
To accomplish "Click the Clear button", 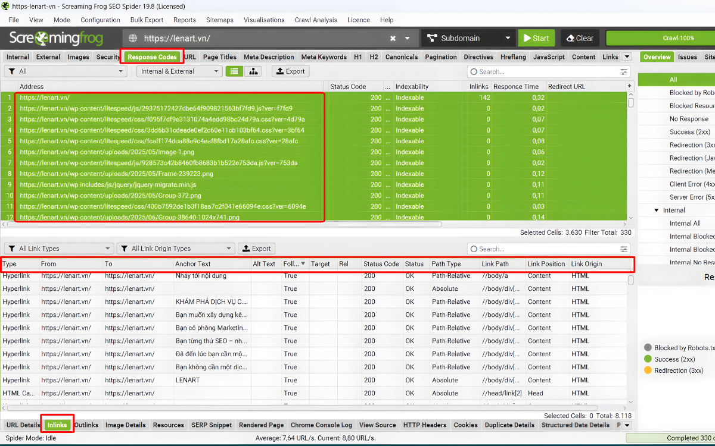I will tap(577, 38).
